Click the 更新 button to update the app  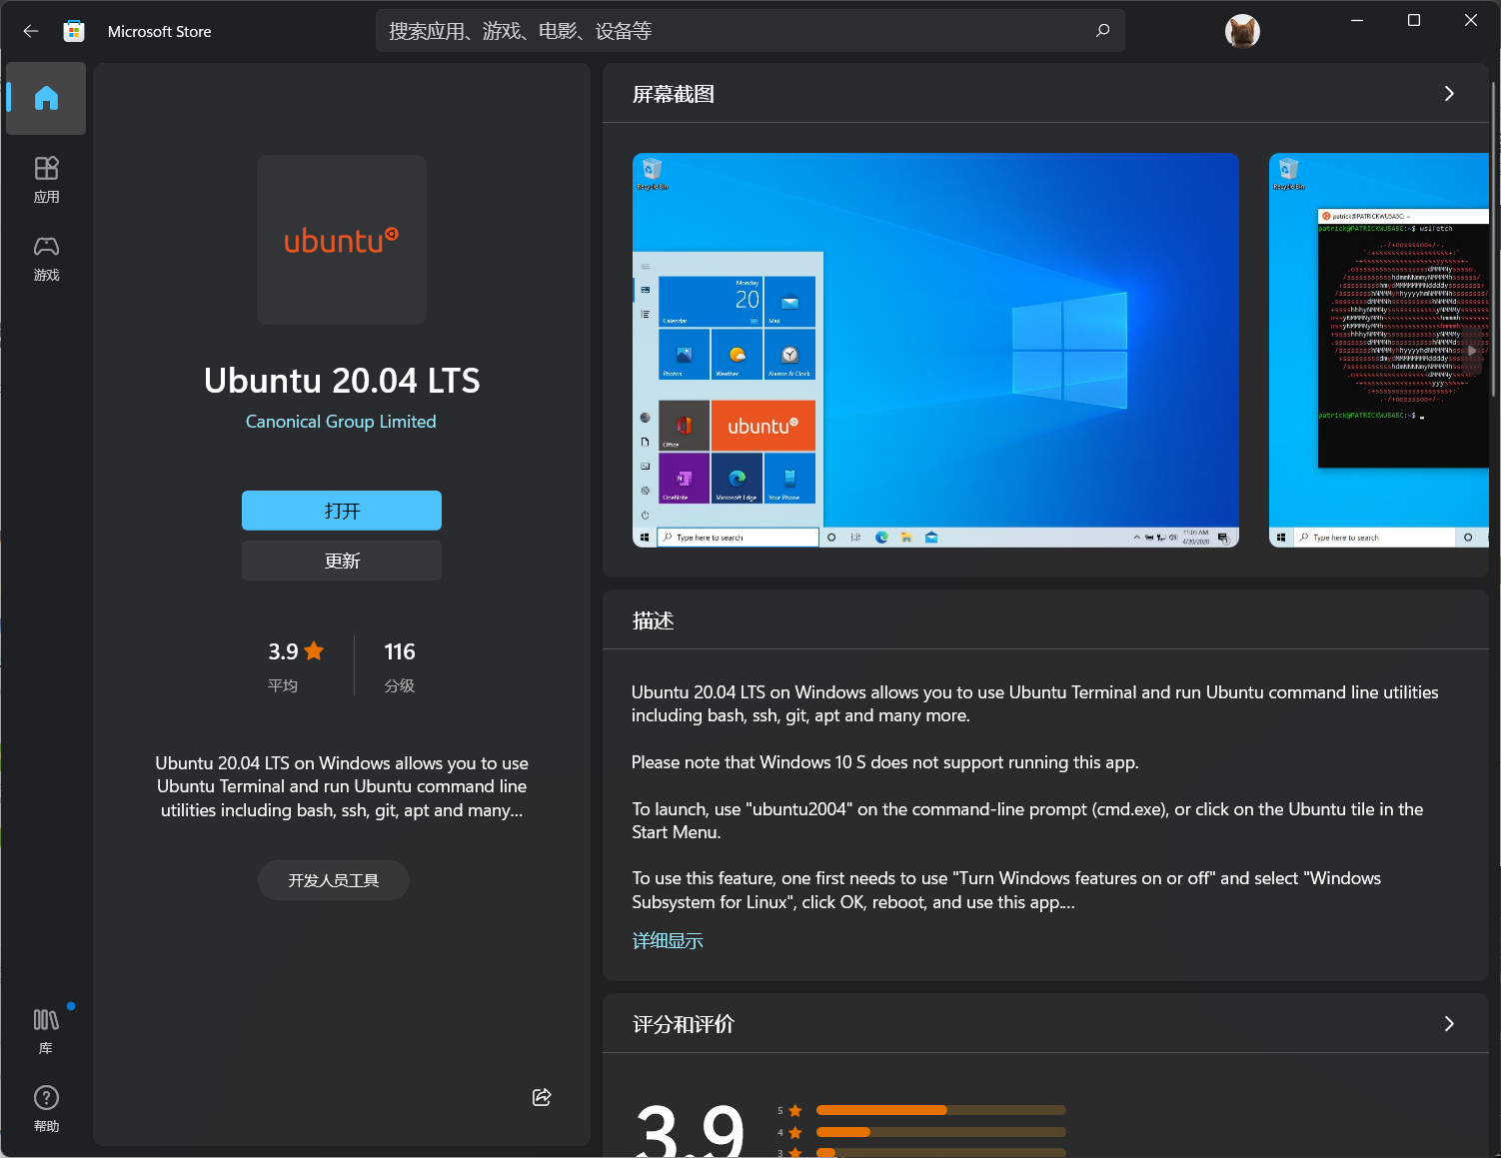(341, 561)
